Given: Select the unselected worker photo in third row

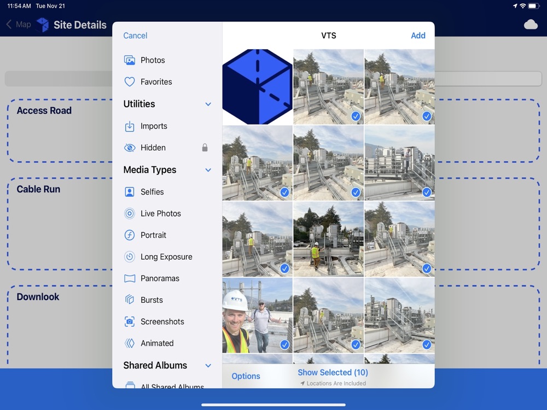Looking at the screenshot, I should pyautogui.click(x=328, y=239).
